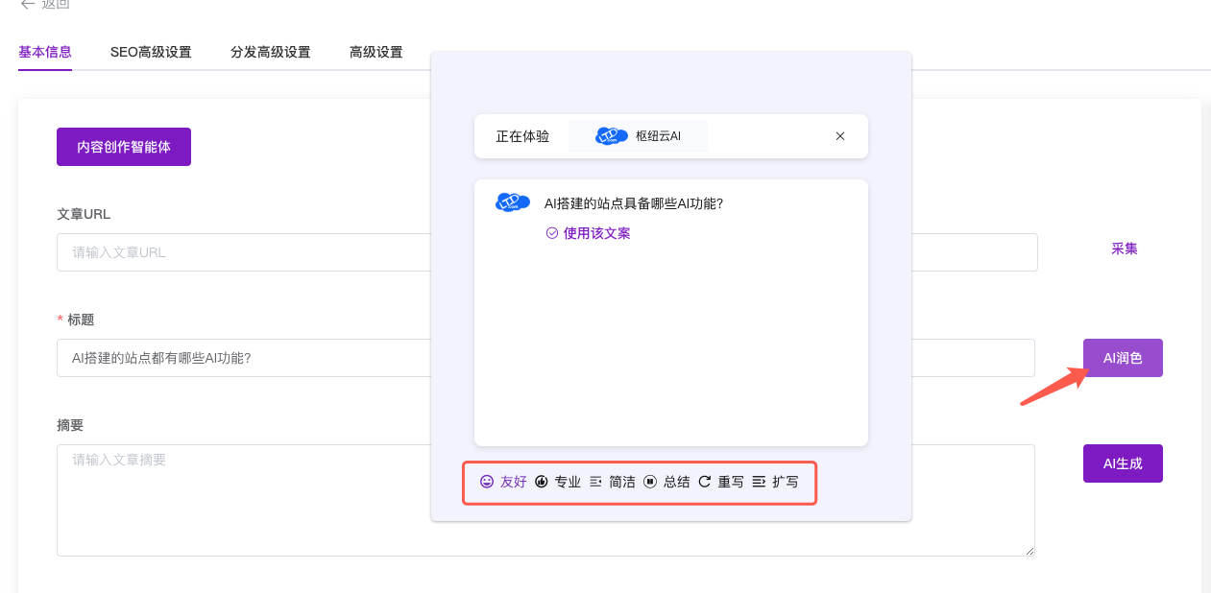Screen dimensions: 1211x593
Task: Choose the 专业 tone option
Action: point(558,482)
